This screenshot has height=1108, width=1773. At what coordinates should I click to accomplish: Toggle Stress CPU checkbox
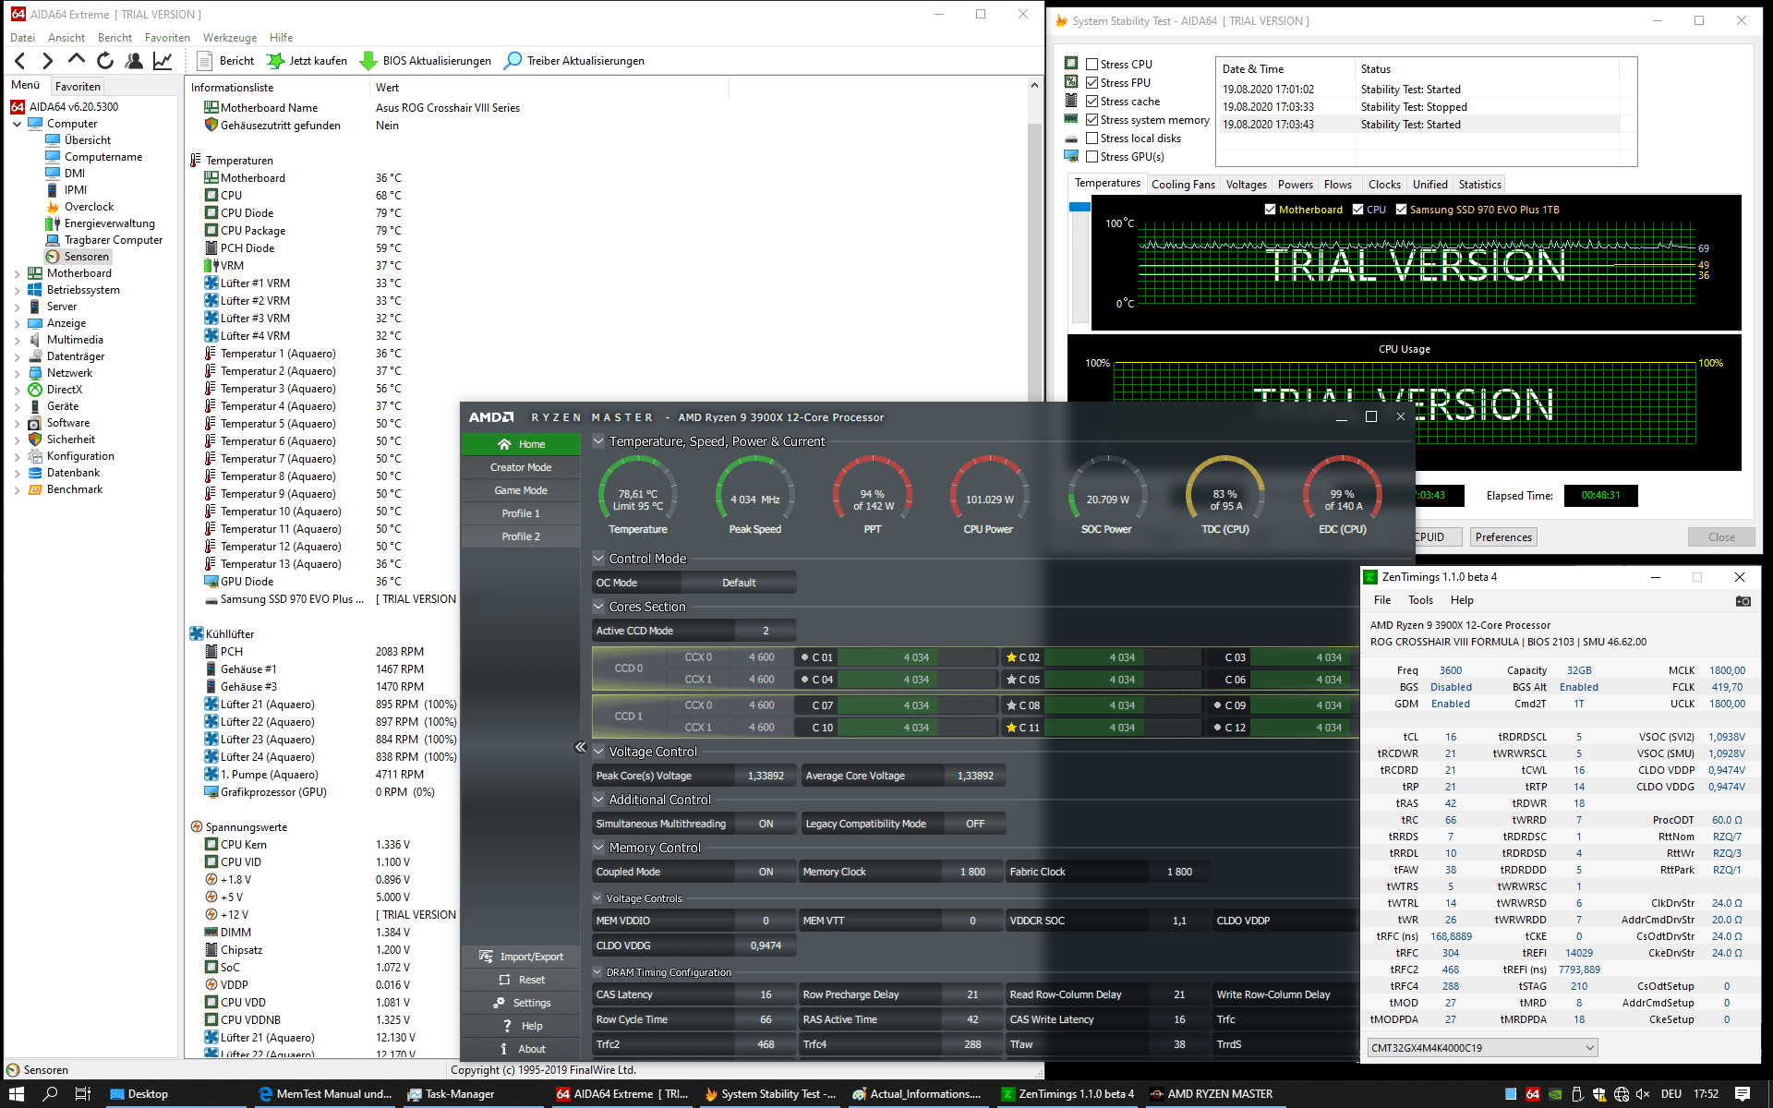point(1092,65)
